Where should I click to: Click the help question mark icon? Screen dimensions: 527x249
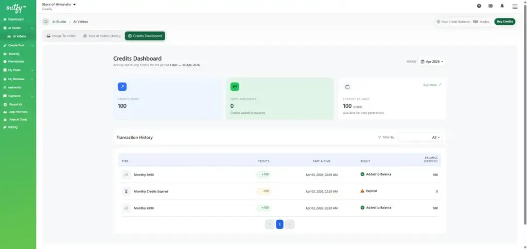click(479, 6)
